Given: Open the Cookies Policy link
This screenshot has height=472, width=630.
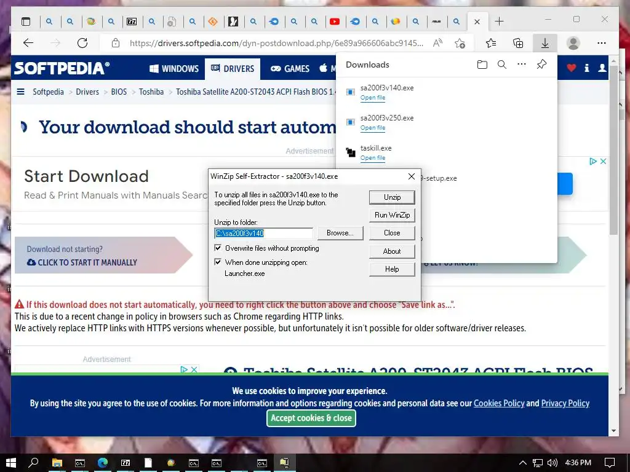Looking at the screenshot, I should pos(499,403).
